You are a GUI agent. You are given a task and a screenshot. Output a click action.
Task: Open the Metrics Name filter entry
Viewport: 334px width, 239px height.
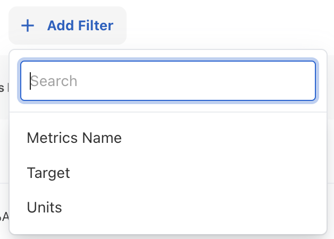click(74, 138)
